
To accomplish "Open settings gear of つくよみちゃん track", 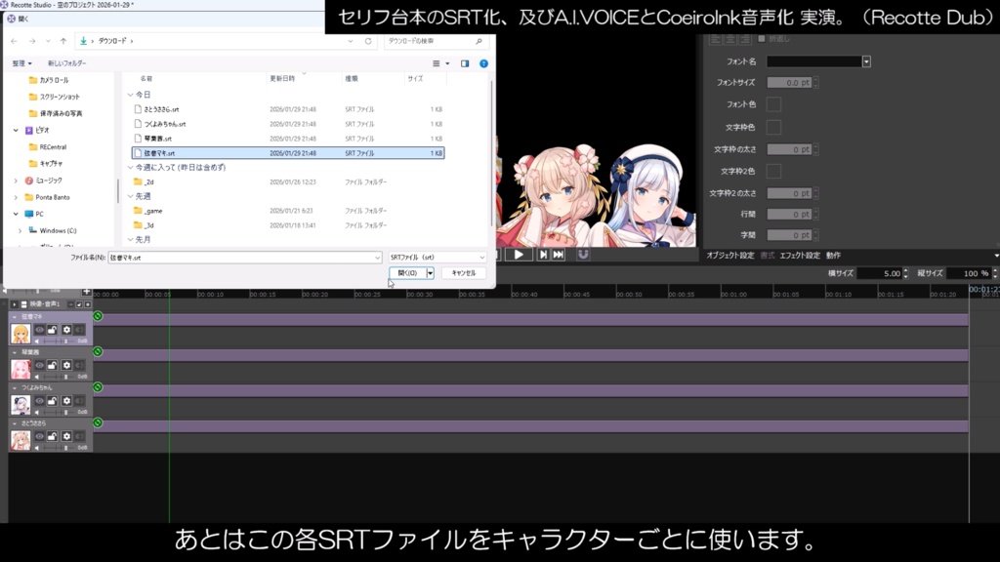I will click(x=66, y=401).
